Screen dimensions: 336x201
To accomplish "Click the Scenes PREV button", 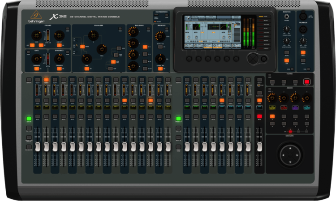I will click(x=272, y=82).
